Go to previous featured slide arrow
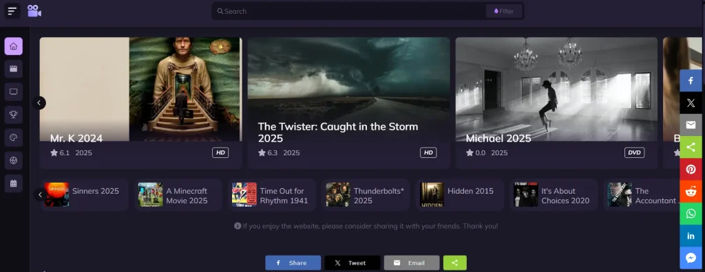The width and height of the screenshot is (705, 272). (39, 103)
